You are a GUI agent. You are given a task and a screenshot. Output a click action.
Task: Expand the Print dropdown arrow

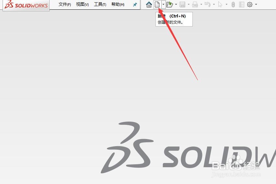201,4
